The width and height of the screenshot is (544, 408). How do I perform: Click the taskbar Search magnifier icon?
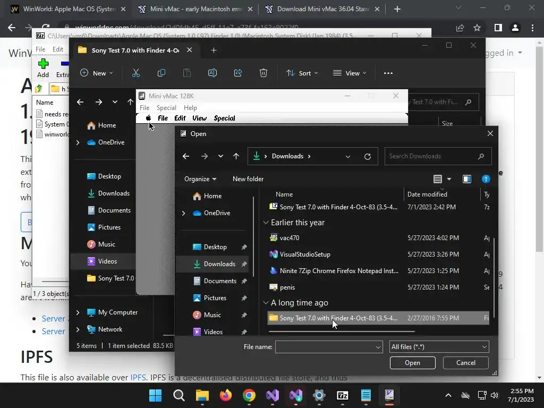pos(179,395)
